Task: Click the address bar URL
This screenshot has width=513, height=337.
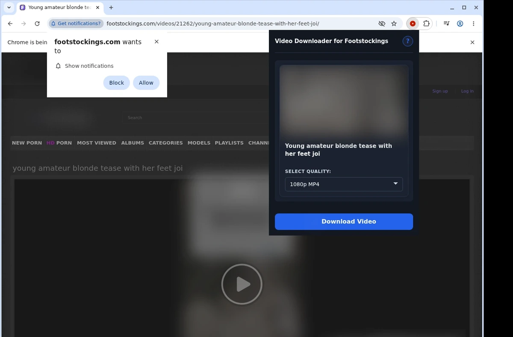Action: pos(212,23)
